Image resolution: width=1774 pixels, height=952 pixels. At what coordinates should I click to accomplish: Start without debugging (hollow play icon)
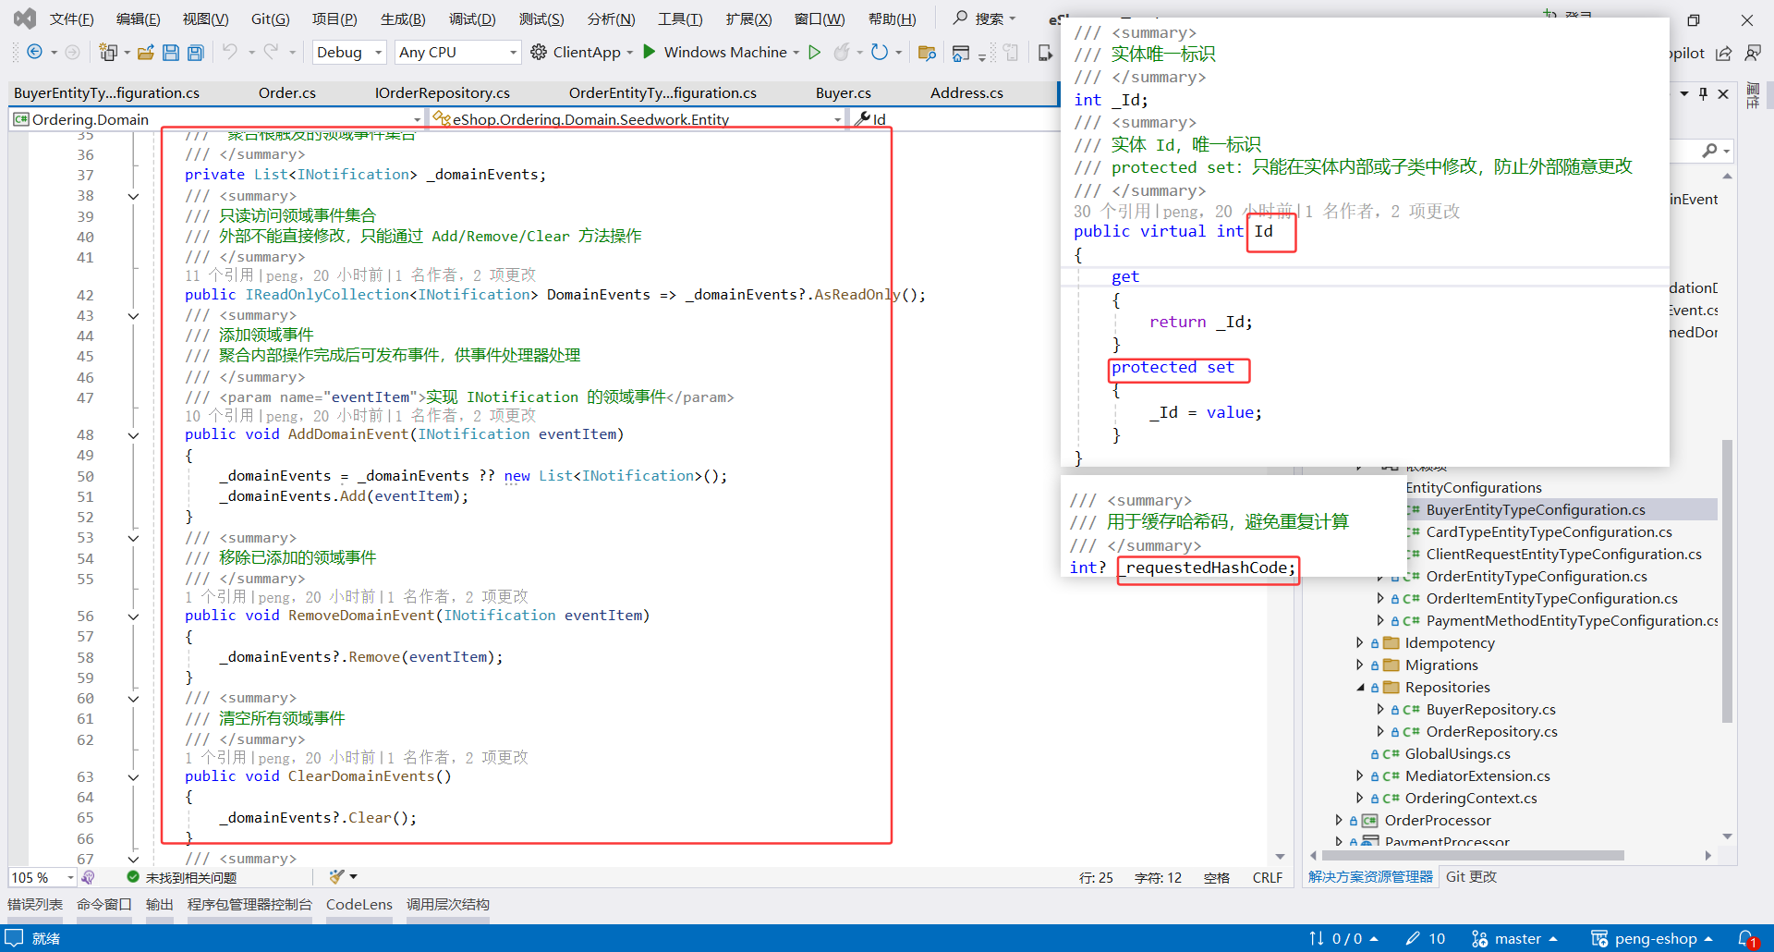pos(815,52)
